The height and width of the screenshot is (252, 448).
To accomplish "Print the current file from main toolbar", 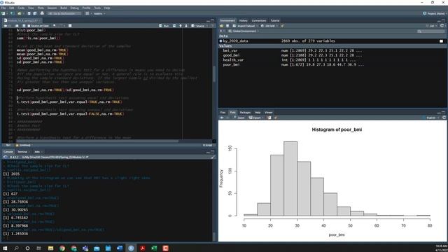I will pos(42,13).
